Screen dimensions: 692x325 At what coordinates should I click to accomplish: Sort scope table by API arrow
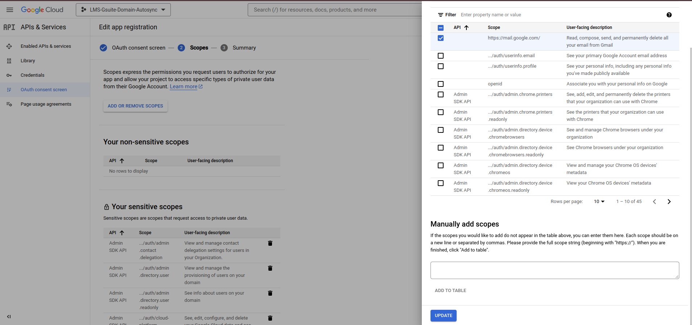point(466,28)
